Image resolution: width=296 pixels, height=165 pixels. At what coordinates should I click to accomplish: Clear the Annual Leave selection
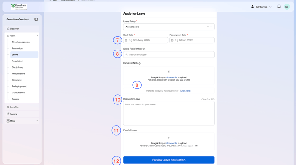208,27
